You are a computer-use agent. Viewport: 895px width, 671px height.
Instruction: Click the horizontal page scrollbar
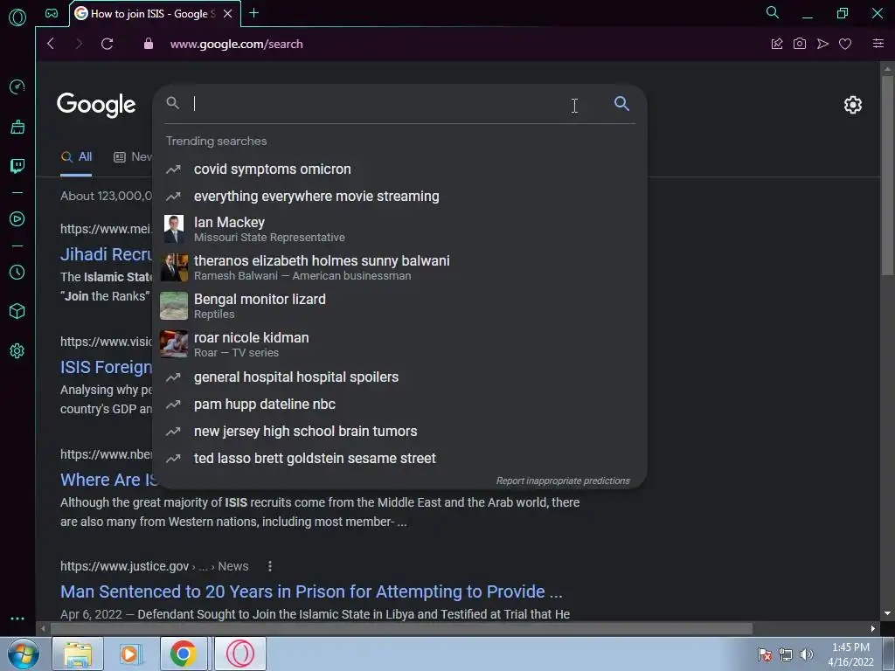point(402,629)
